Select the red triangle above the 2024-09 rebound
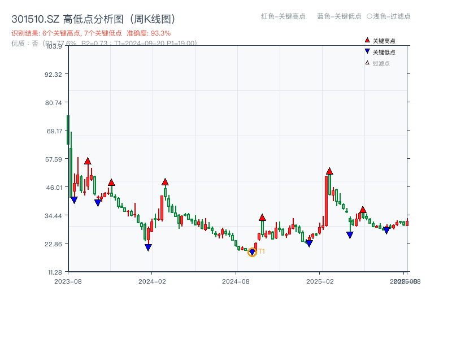 pos(262,216)
